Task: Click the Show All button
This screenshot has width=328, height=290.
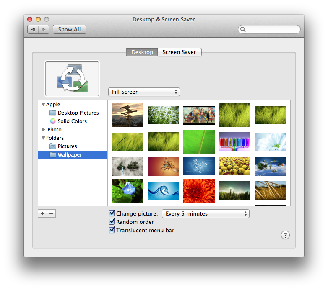Action: pyautogui.click(x=70, y=29)
